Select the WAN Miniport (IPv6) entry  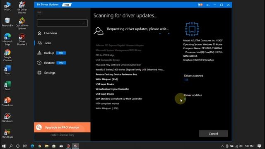pyautogui.click(x=107, y=79)
